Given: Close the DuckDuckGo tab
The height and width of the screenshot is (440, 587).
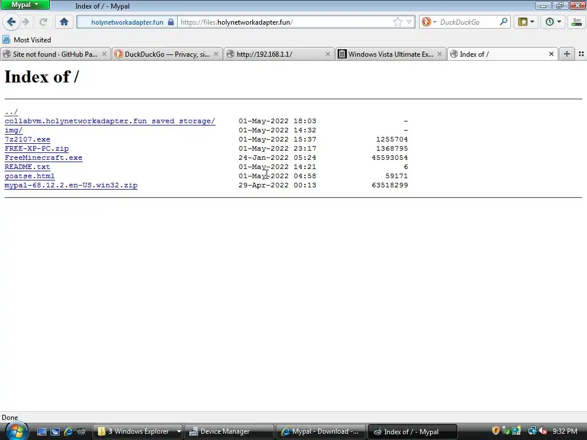Looking at the screenshot, I should pyautogui.click(x=216, y=54).
